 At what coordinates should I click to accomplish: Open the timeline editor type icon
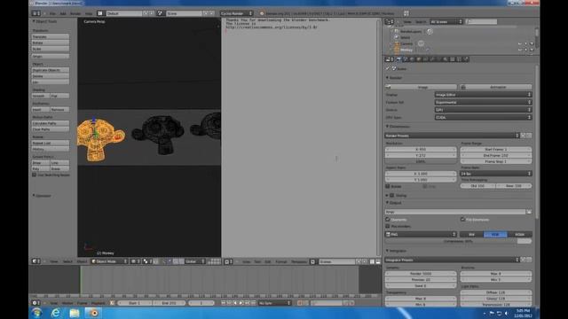35,303
